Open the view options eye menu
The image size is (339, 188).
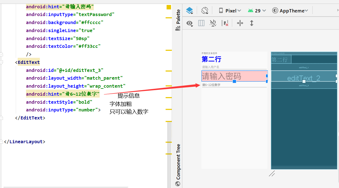coord(190,23)
